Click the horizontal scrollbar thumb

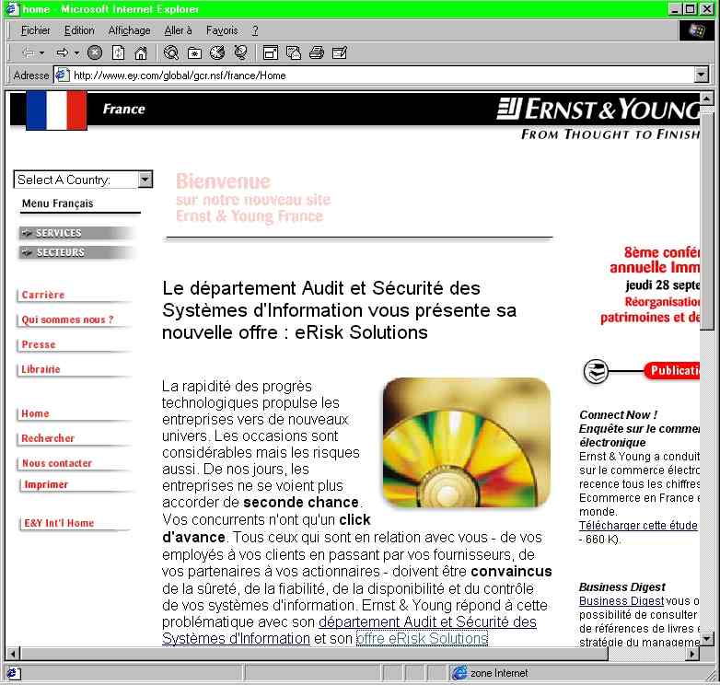315,654
